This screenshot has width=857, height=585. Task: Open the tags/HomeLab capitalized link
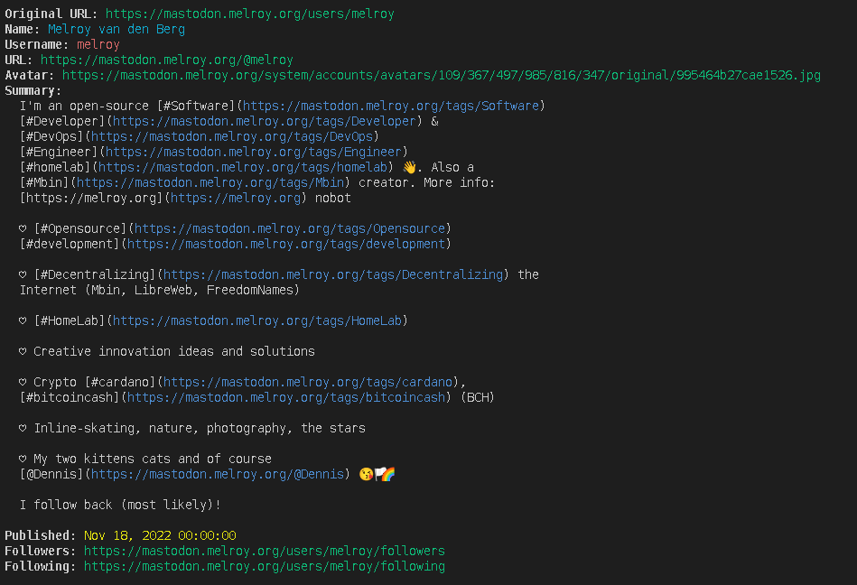point(256,320)
